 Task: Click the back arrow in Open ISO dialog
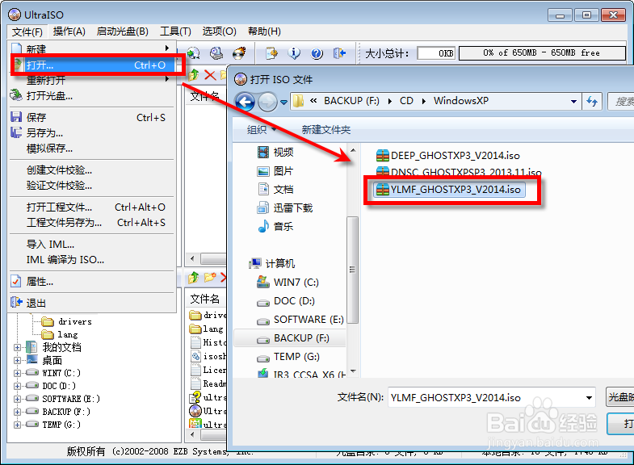pyautogui.click(x=245, y=102)
